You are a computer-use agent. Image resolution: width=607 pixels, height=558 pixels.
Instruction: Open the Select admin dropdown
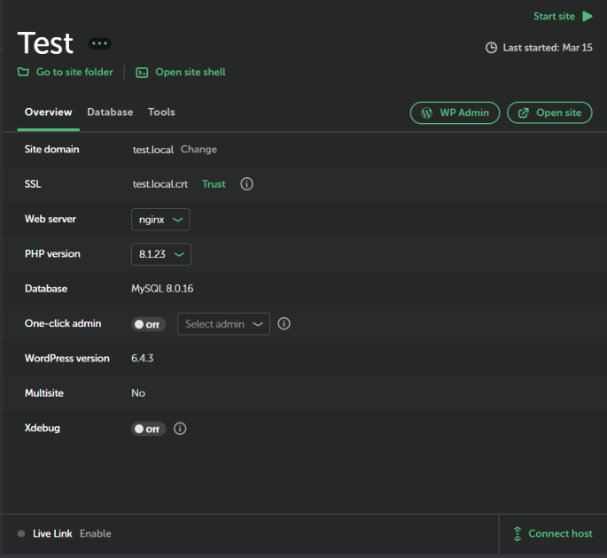[x=223, y=324]
